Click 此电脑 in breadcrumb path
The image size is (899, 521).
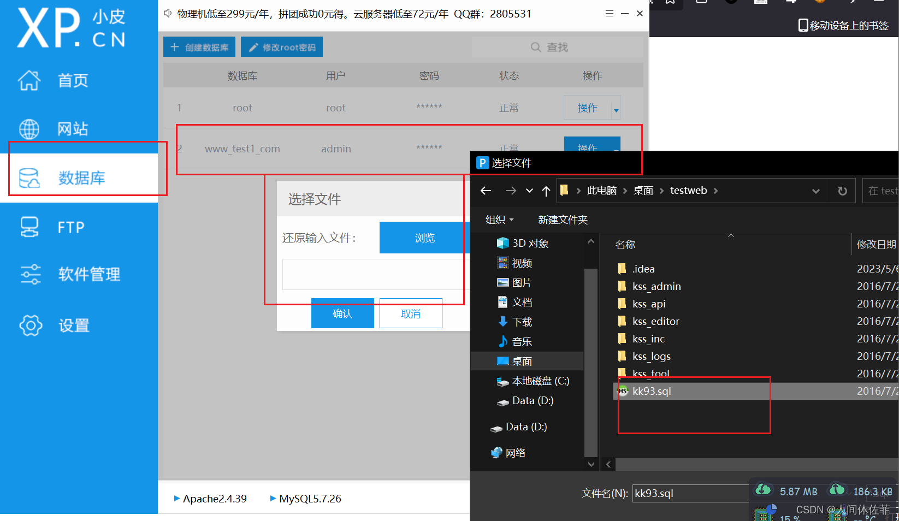click(601, 191)
